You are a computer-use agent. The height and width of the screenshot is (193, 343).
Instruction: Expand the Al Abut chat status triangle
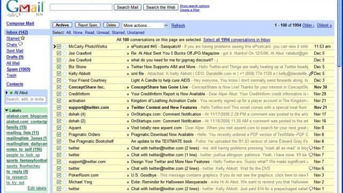point(7,93)
